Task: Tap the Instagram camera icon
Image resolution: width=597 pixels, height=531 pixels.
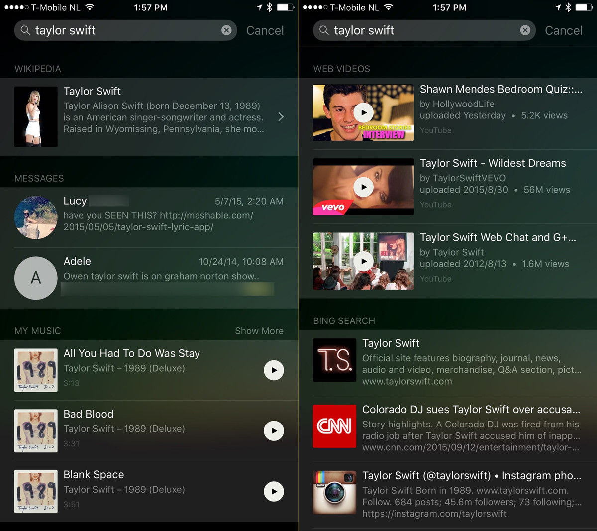Action: click(334, 493)
